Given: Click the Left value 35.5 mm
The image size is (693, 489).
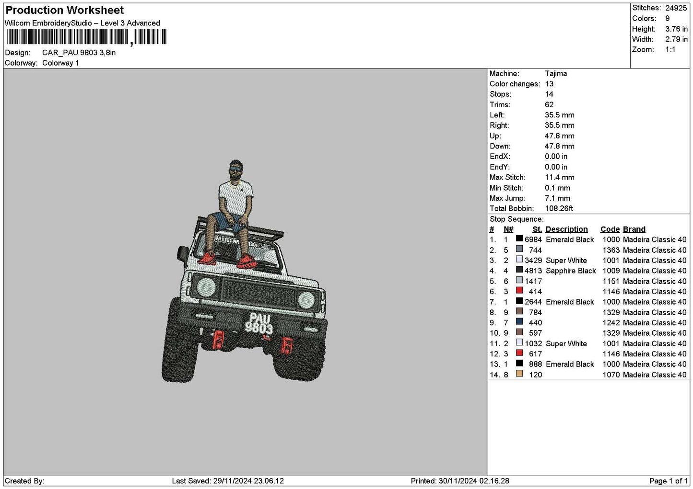Looking at the screenshot, I should (560, 115).
